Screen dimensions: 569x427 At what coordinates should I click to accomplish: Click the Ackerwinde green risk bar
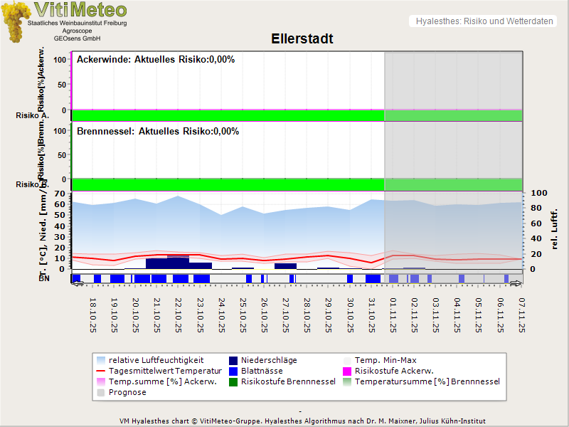(x=228, y=115)
